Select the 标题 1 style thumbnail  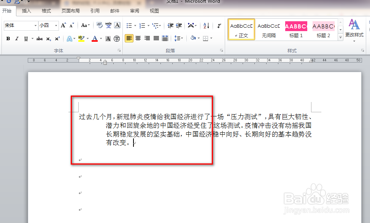pyautogui.click(x=296, y=30)
